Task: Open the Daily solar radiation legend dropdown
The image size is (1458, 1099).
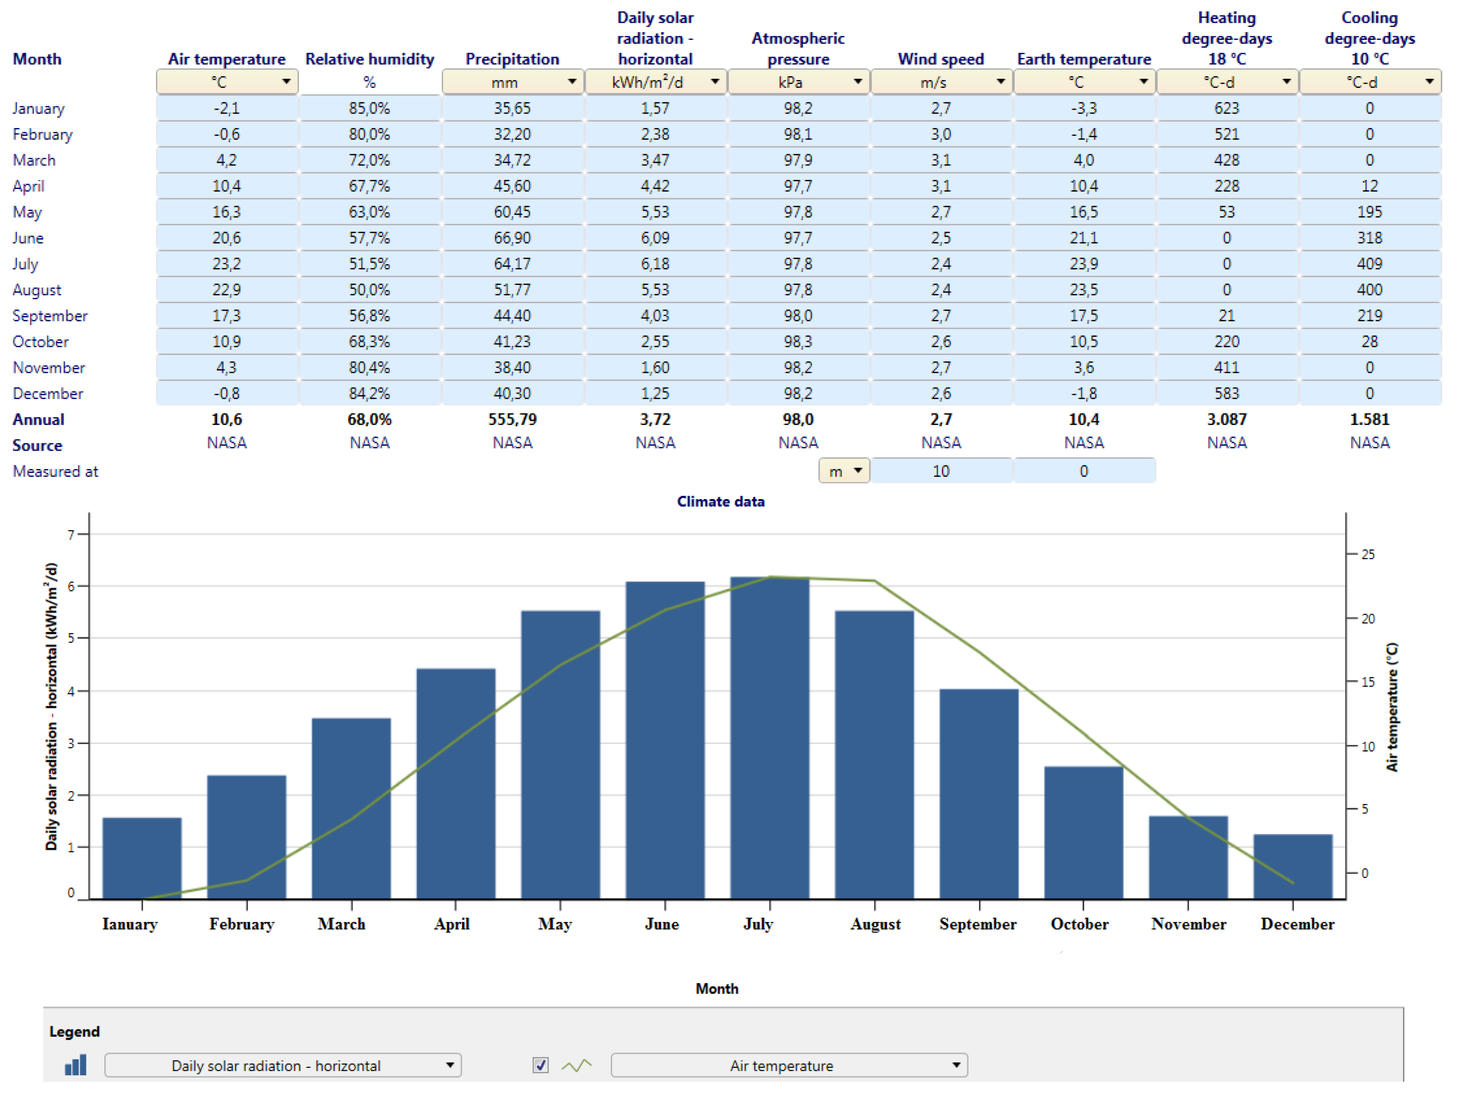Action: 283,1065
